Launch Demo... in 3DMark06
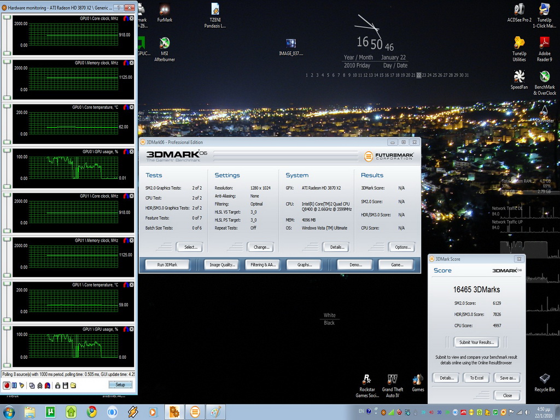Screen dimensions: 560x420 [355, 265]
